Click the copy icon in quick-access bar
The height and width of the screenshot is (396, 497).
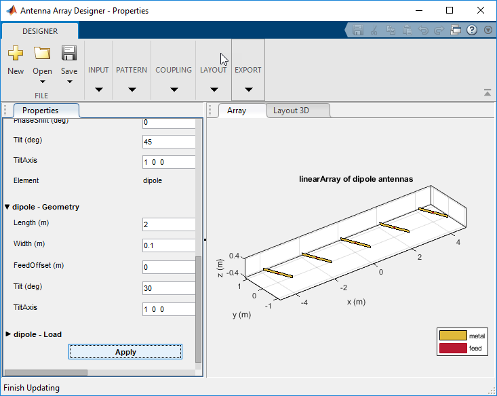[x=391, y=30]
